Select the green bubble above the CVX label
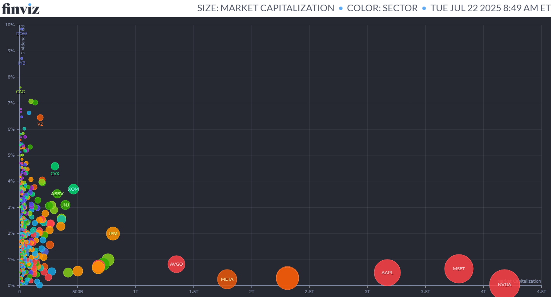The width and height of the screenshot is (551, 297). tap(55, 166)
